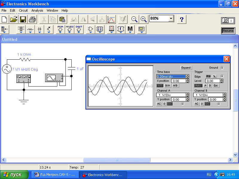Open a circuit file with the Open folder icon

(x=14, y=19)
